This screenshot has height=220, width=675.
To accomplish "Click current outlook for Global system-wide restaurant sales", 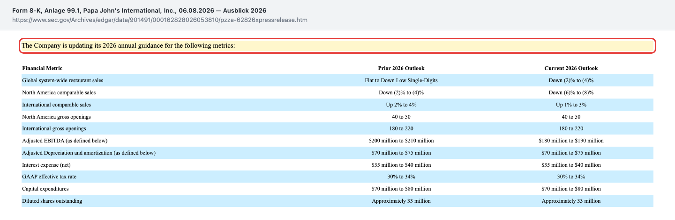I will coord(571,80).
